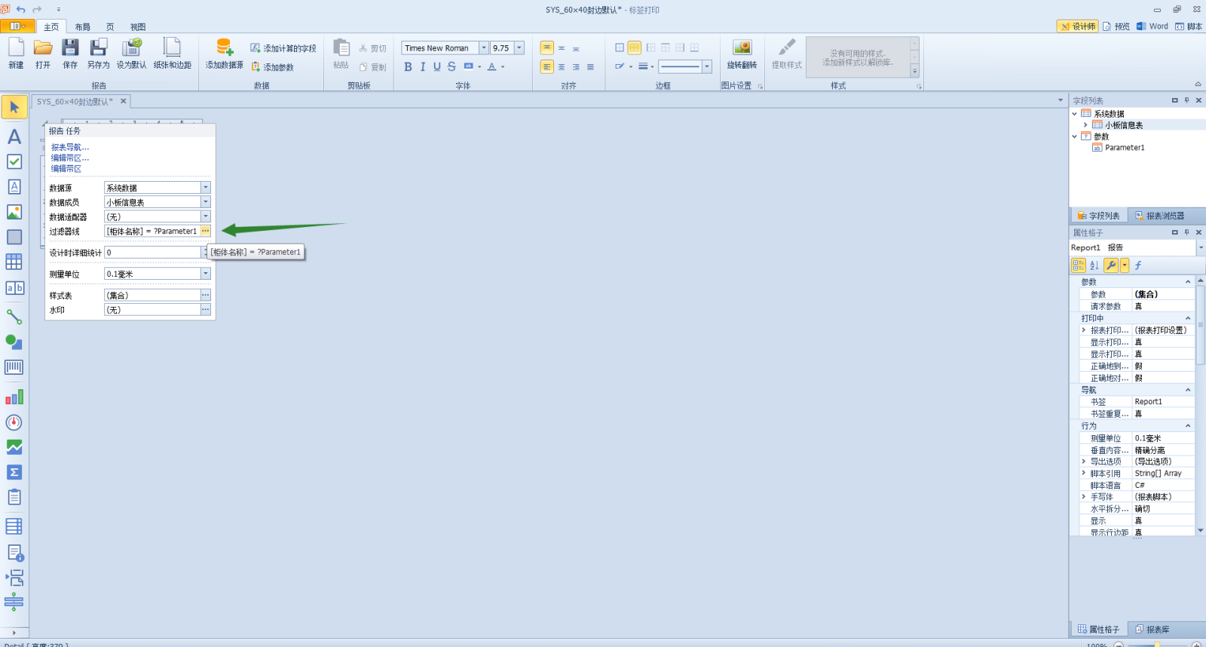1206x647 pixels.
Task: Click the 添加数据源 (Add Data Source) icon
Action: pyautogui.click(x=224, y=49)
